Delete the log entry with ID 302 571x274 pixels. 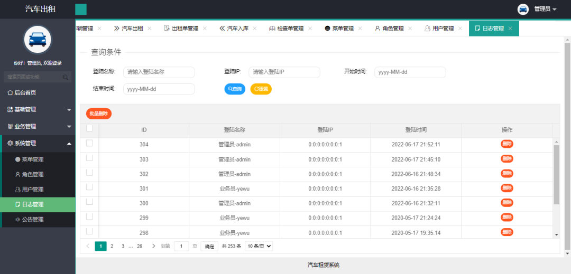(x=507, y=173)
